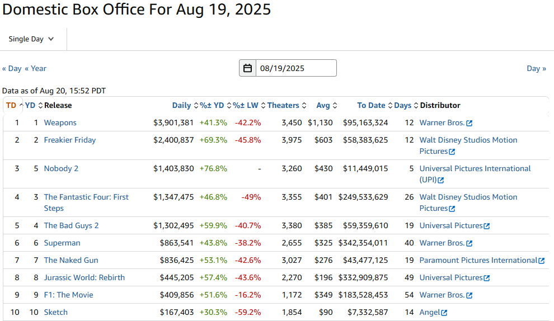
Task: Open Universal Pictures link in Bad Guys 2 row
Action: (451, 225)
